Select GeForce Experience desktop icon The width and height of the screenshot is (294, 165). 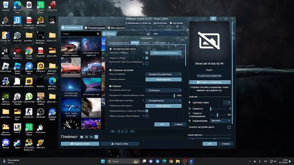click(6, 99)
